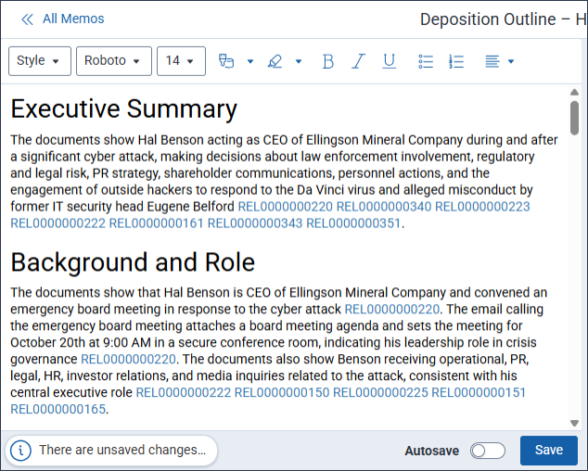Insert a numbered list
This screenshot has height=471, width=588.
pyautogui.click(x=456, y=61)
